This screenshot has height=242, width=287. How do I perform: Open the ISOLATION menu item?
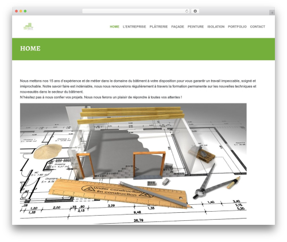(x=216, y=27)
